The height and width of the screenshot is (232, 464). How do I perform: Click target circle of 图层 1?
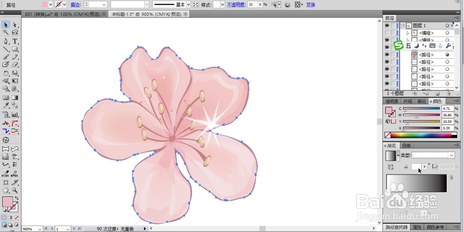coord(447,26)
